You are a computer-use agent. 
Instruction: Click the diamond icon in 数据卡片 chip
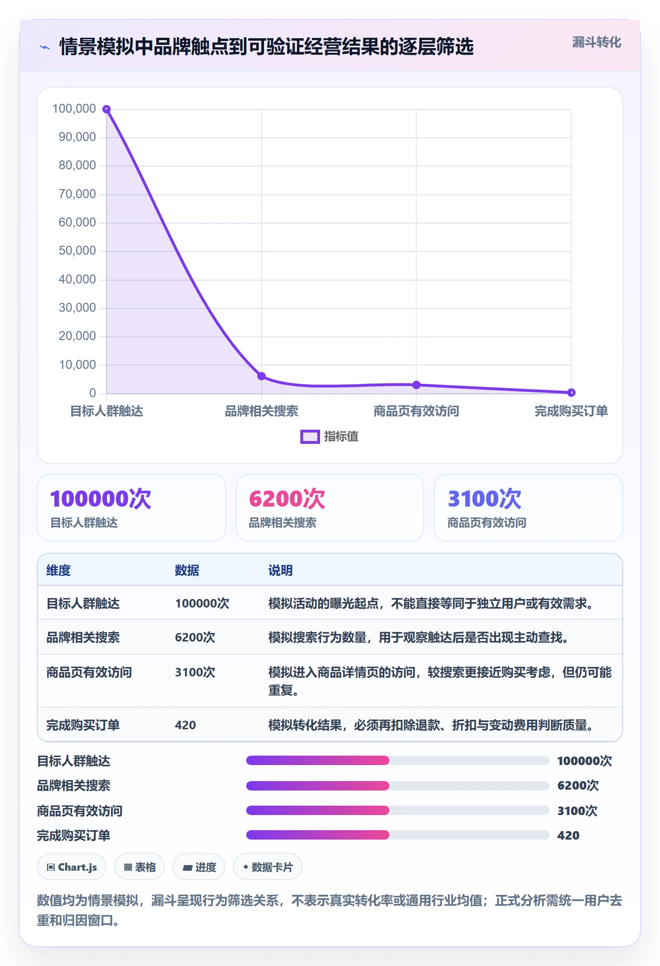[246, 867]
